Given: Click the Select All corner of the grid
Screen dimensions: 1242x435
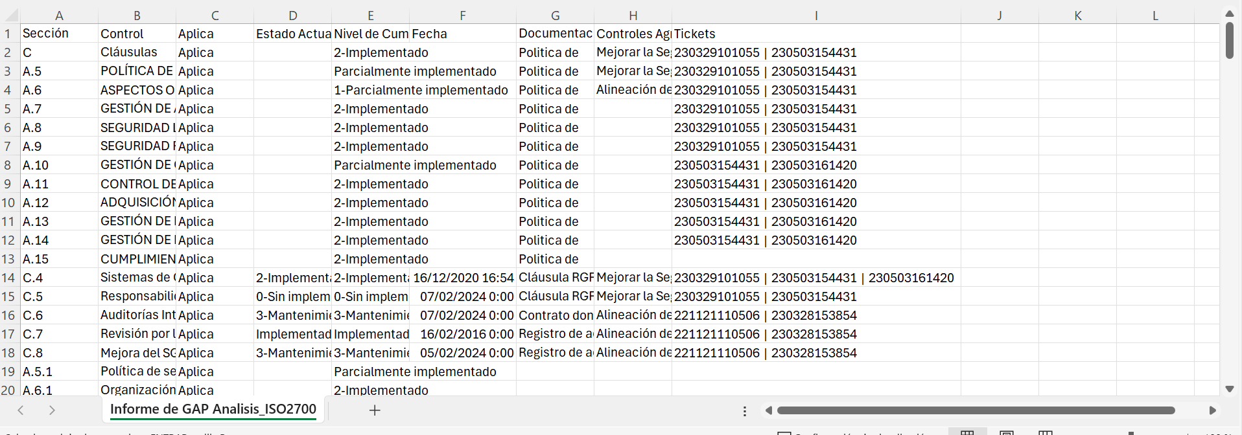Looking at the screenshot, I should click(x=10, y=16).
